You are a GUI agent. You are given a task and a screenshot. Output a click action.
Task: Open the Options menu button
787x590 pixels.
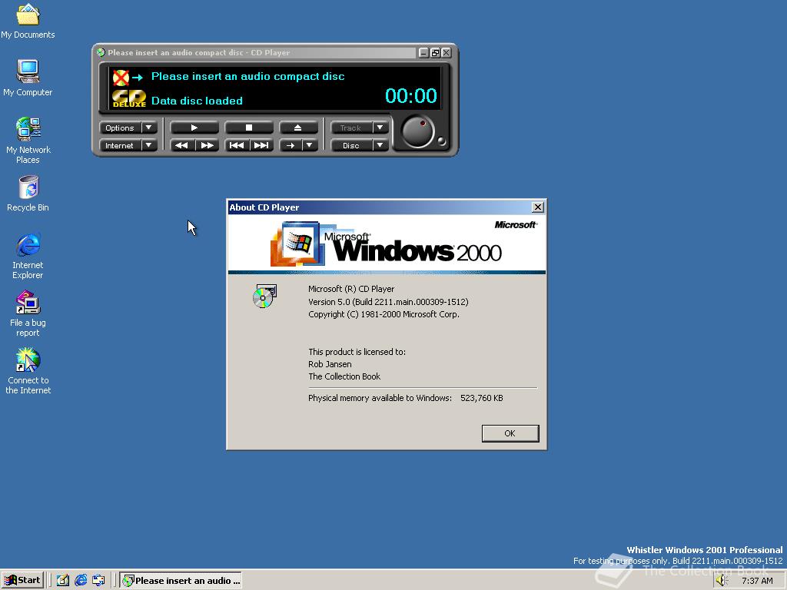[120, 128]
